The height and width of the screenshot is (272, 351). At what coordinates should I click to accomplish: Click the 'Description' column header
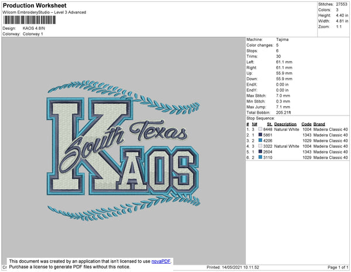[x=285, y=124]
